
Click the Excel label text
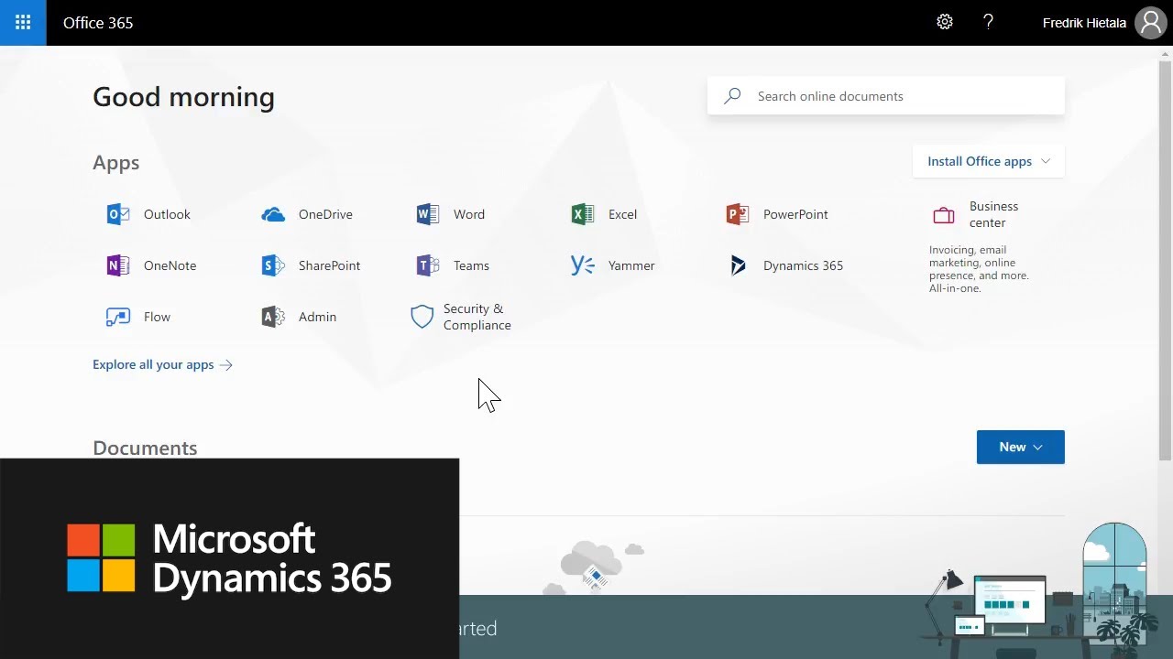(622, 214)
